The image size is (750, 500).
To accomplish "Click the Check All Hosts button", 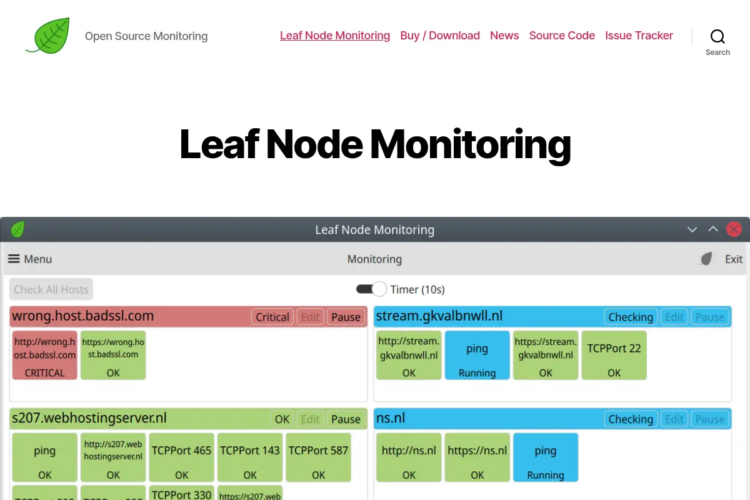I will pyautogui.click(x=51, y=289).
